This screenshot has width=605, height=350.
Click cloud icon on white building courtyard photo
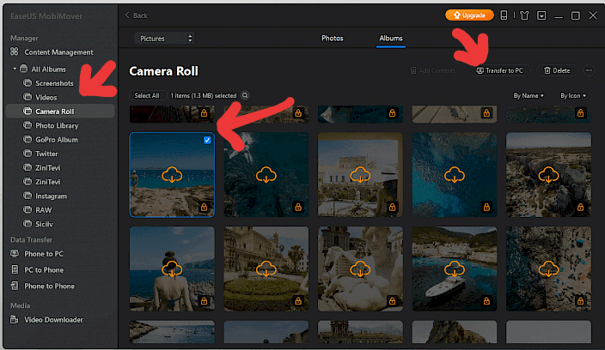pos(360,175)
